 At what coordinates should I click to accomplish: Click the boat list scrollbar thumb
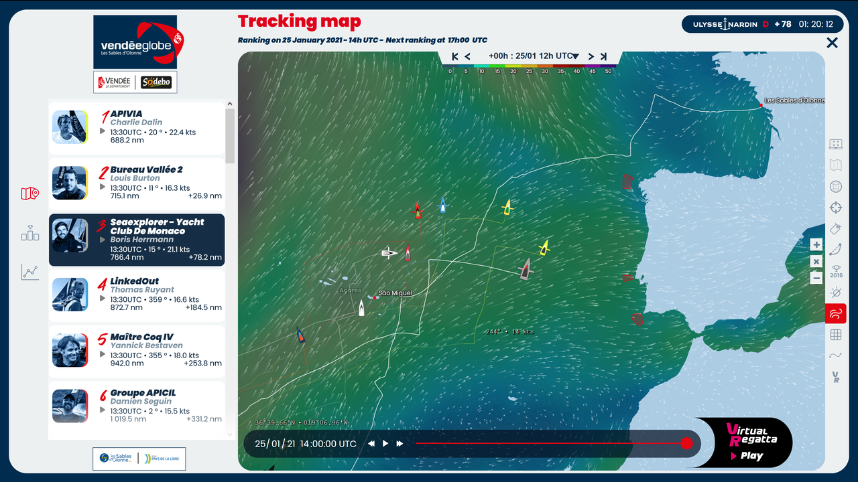[230, 136]
